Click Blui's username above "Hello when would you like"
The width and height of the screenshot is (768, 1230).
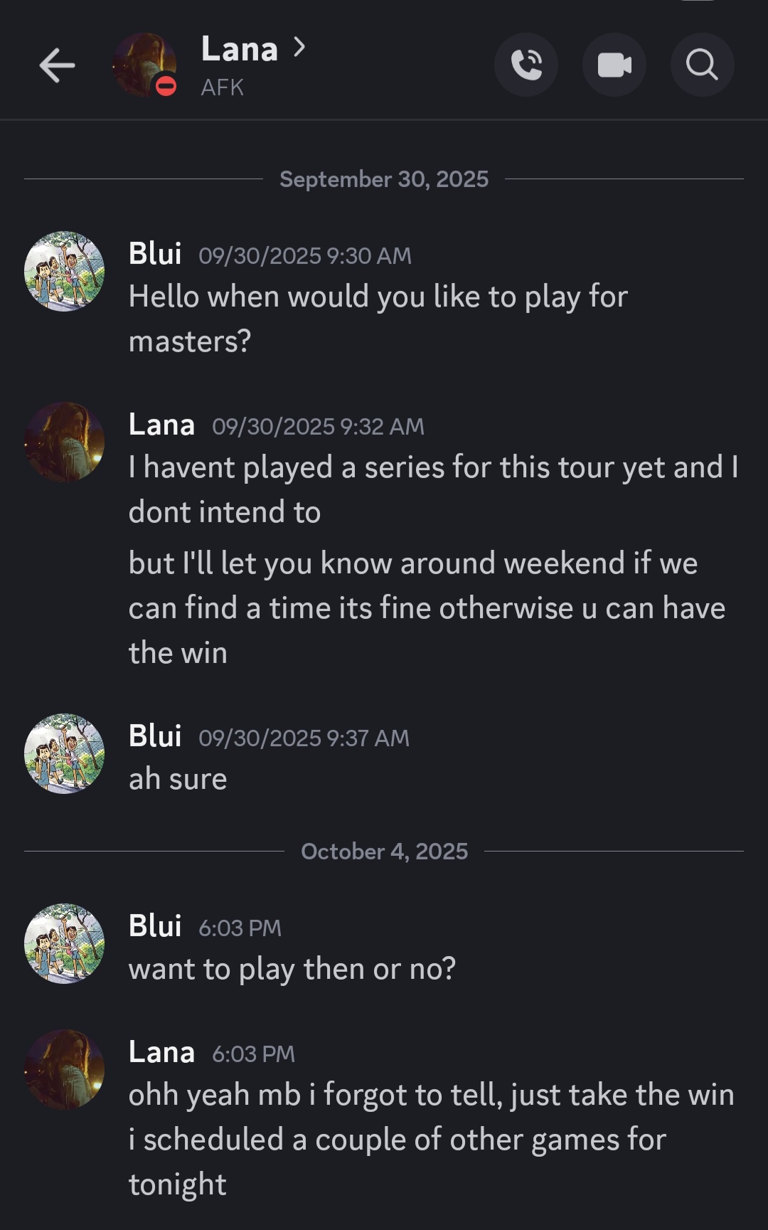[x=155, y=254]
